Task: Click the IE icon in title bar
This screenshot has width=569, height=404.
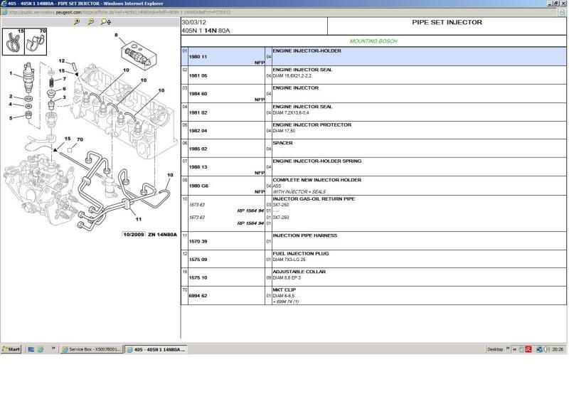Action: click(4, 4)
